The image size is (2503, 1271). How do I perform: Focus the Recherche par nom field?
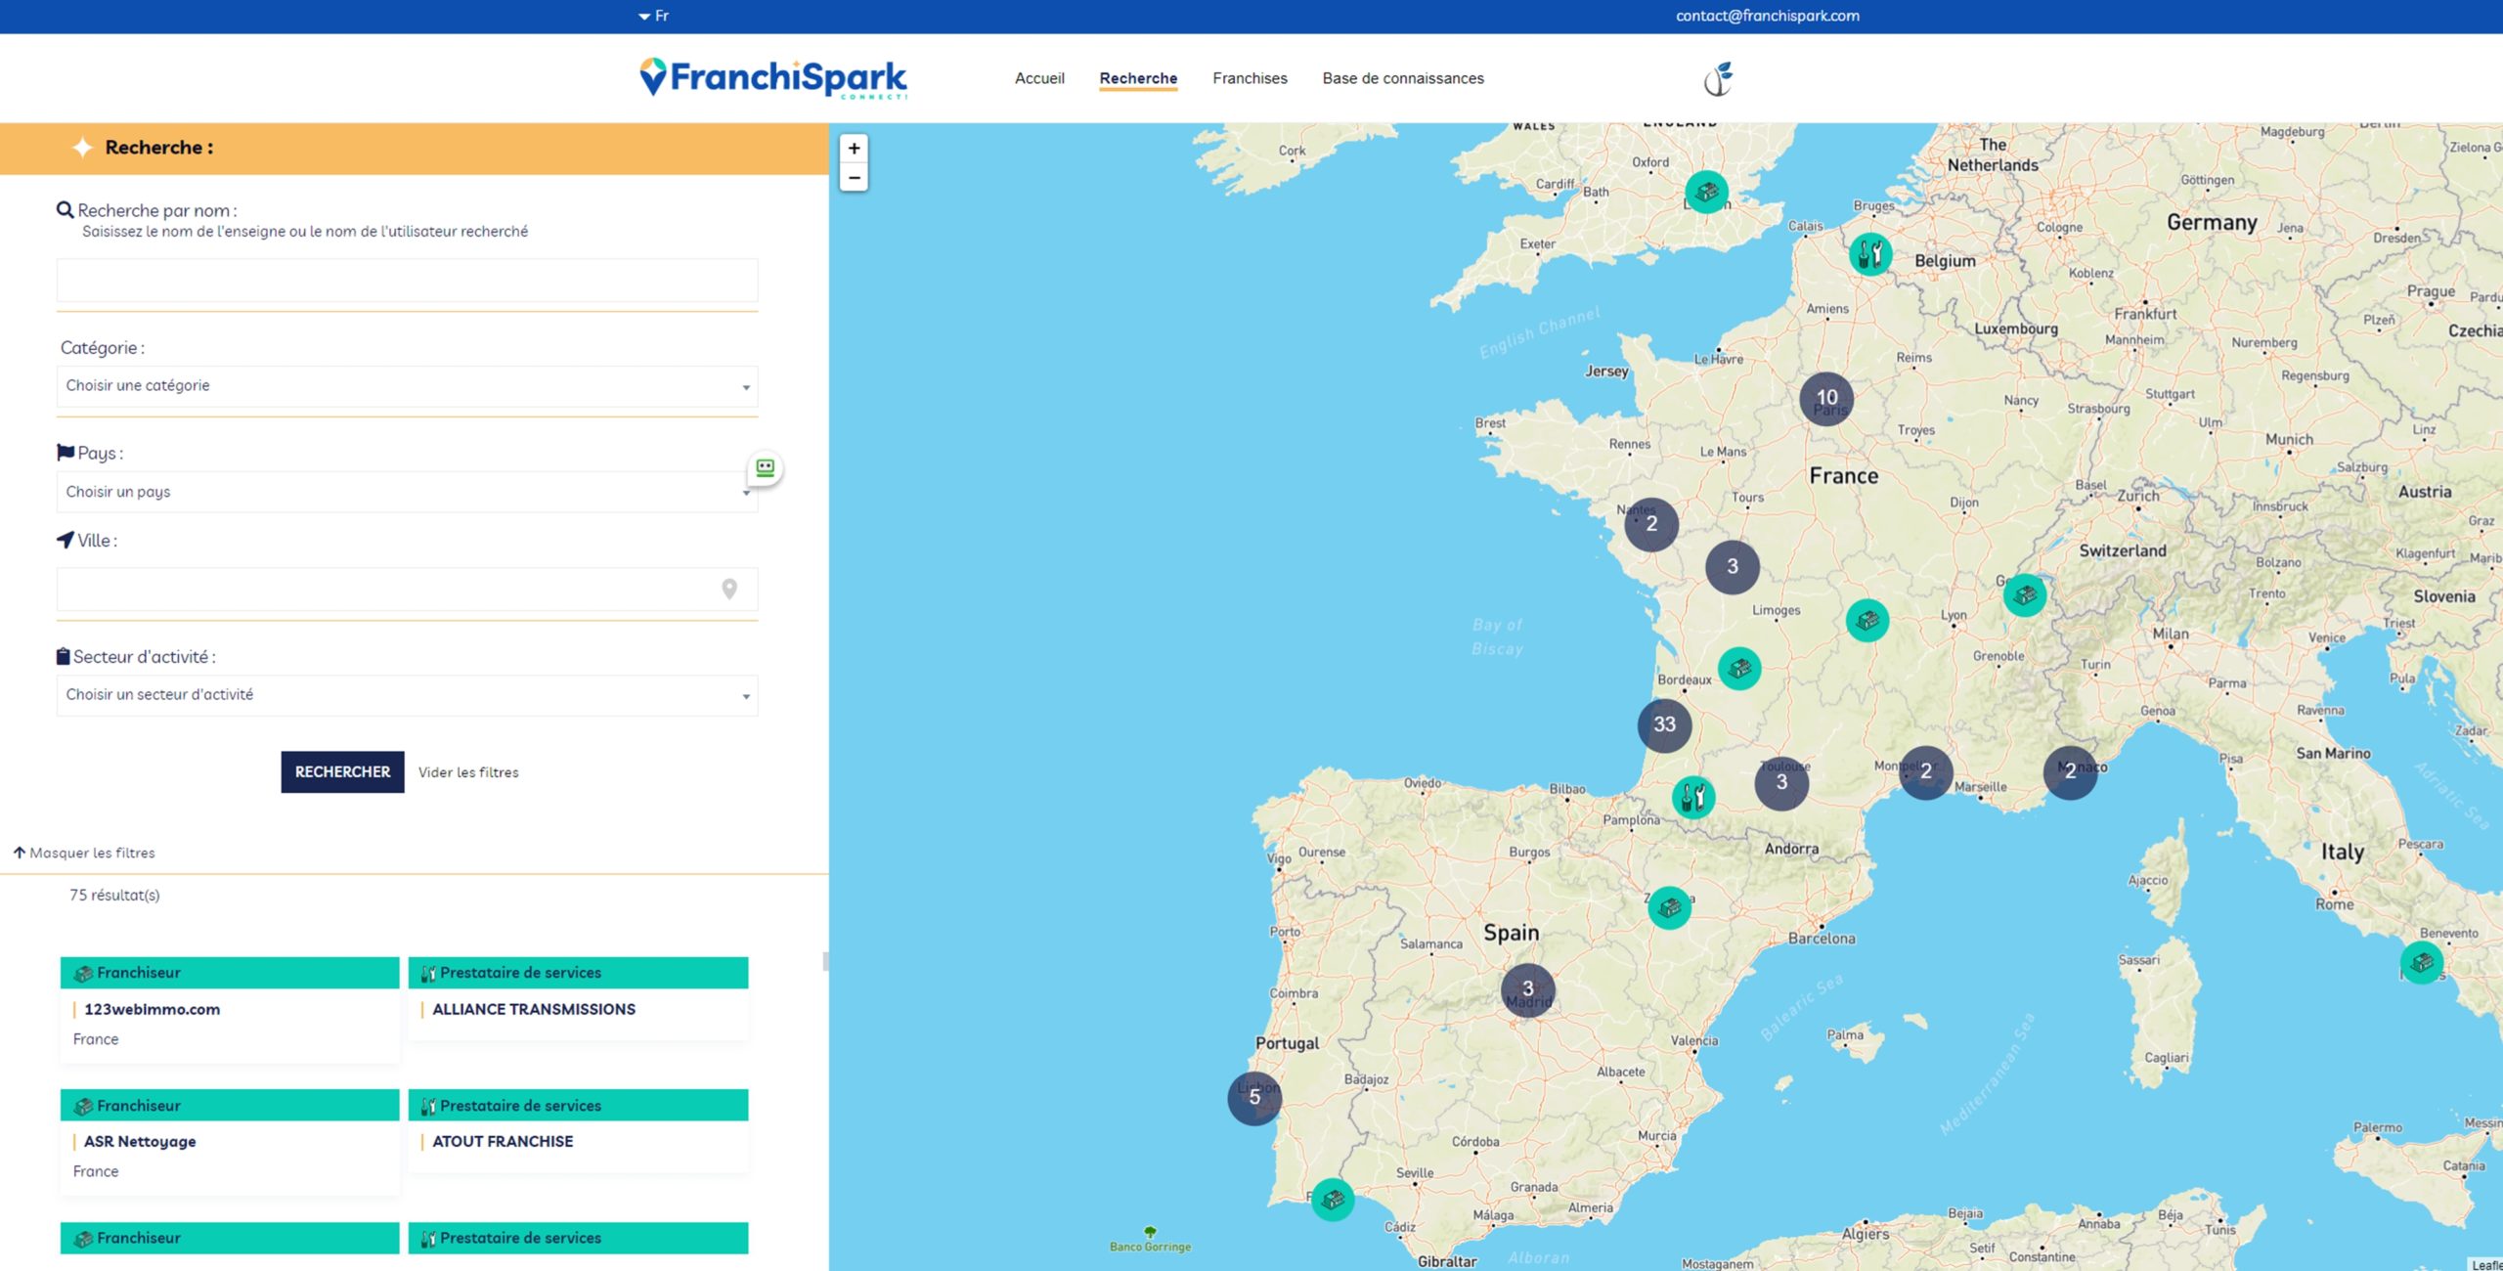408,281
